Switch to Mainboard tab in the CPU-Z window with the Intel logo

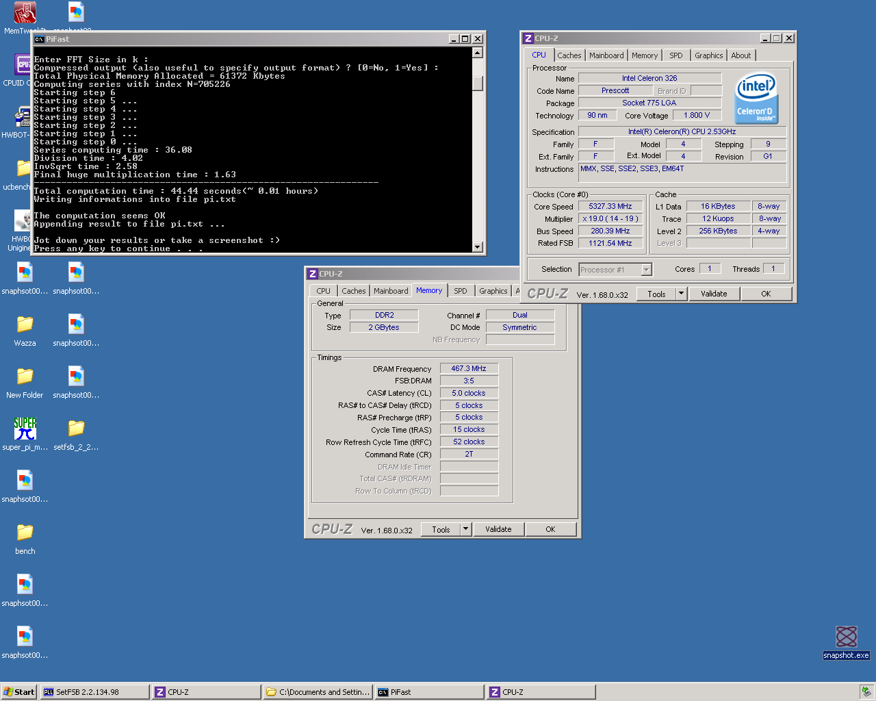(x=606, y=55)
